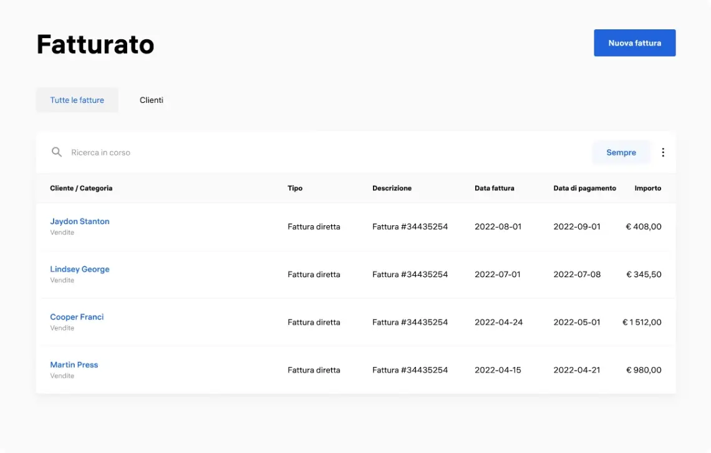Click the Descrizione column header
This screenshot has width=711, height=453.
(x=392, y=188)
